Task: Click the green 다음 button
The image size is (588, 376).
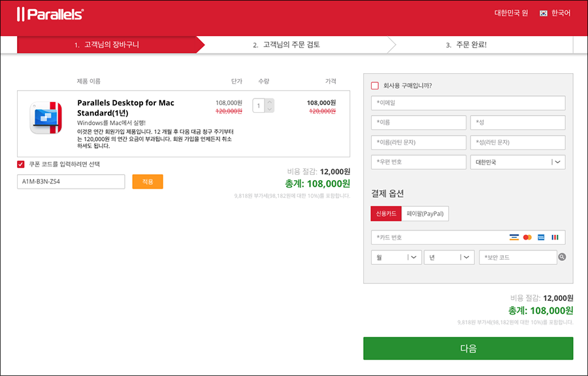Action: (468, 349)
